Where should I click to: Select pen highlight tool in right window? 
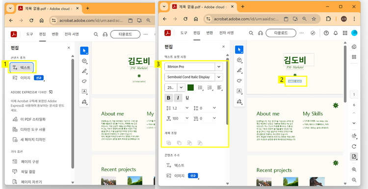pyautogui.click(x=239, y=70)
